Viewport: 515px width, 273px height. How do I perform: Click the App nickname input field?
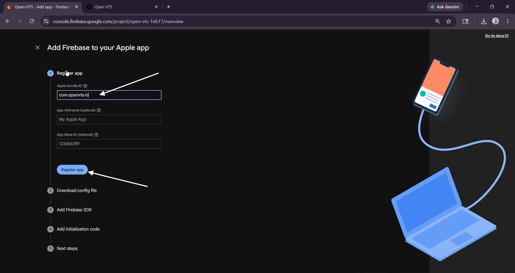(109, 119)
